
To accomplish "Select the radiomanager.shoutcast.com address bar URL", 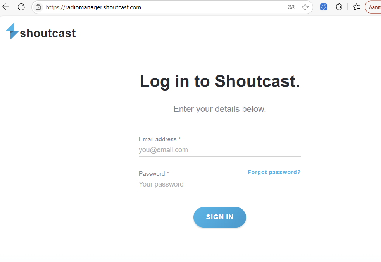I will pos(93,7).
